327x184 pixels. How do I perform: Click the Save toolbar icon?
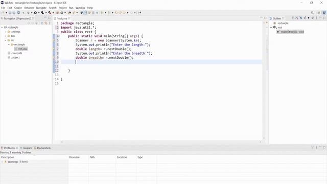click(10, 13)
